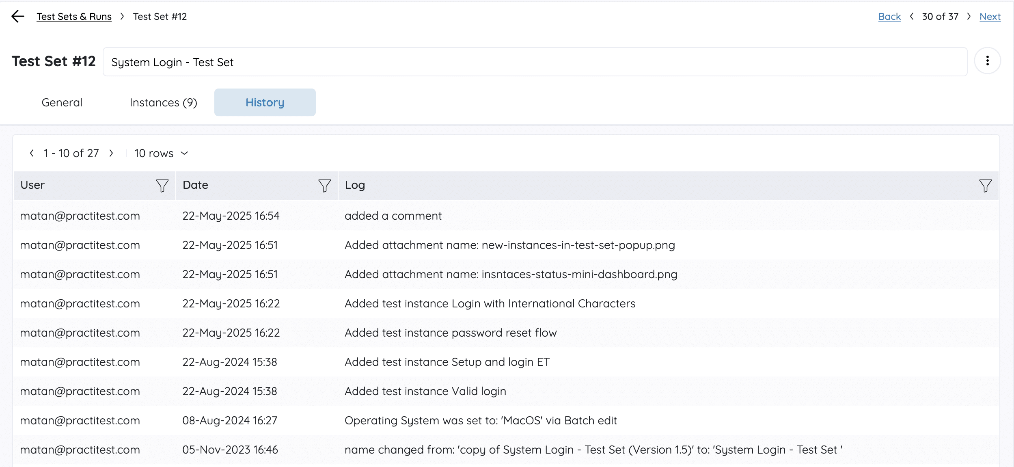Click user email in the 'added a comment' row
1014x467 pixels.
point(80,216)
